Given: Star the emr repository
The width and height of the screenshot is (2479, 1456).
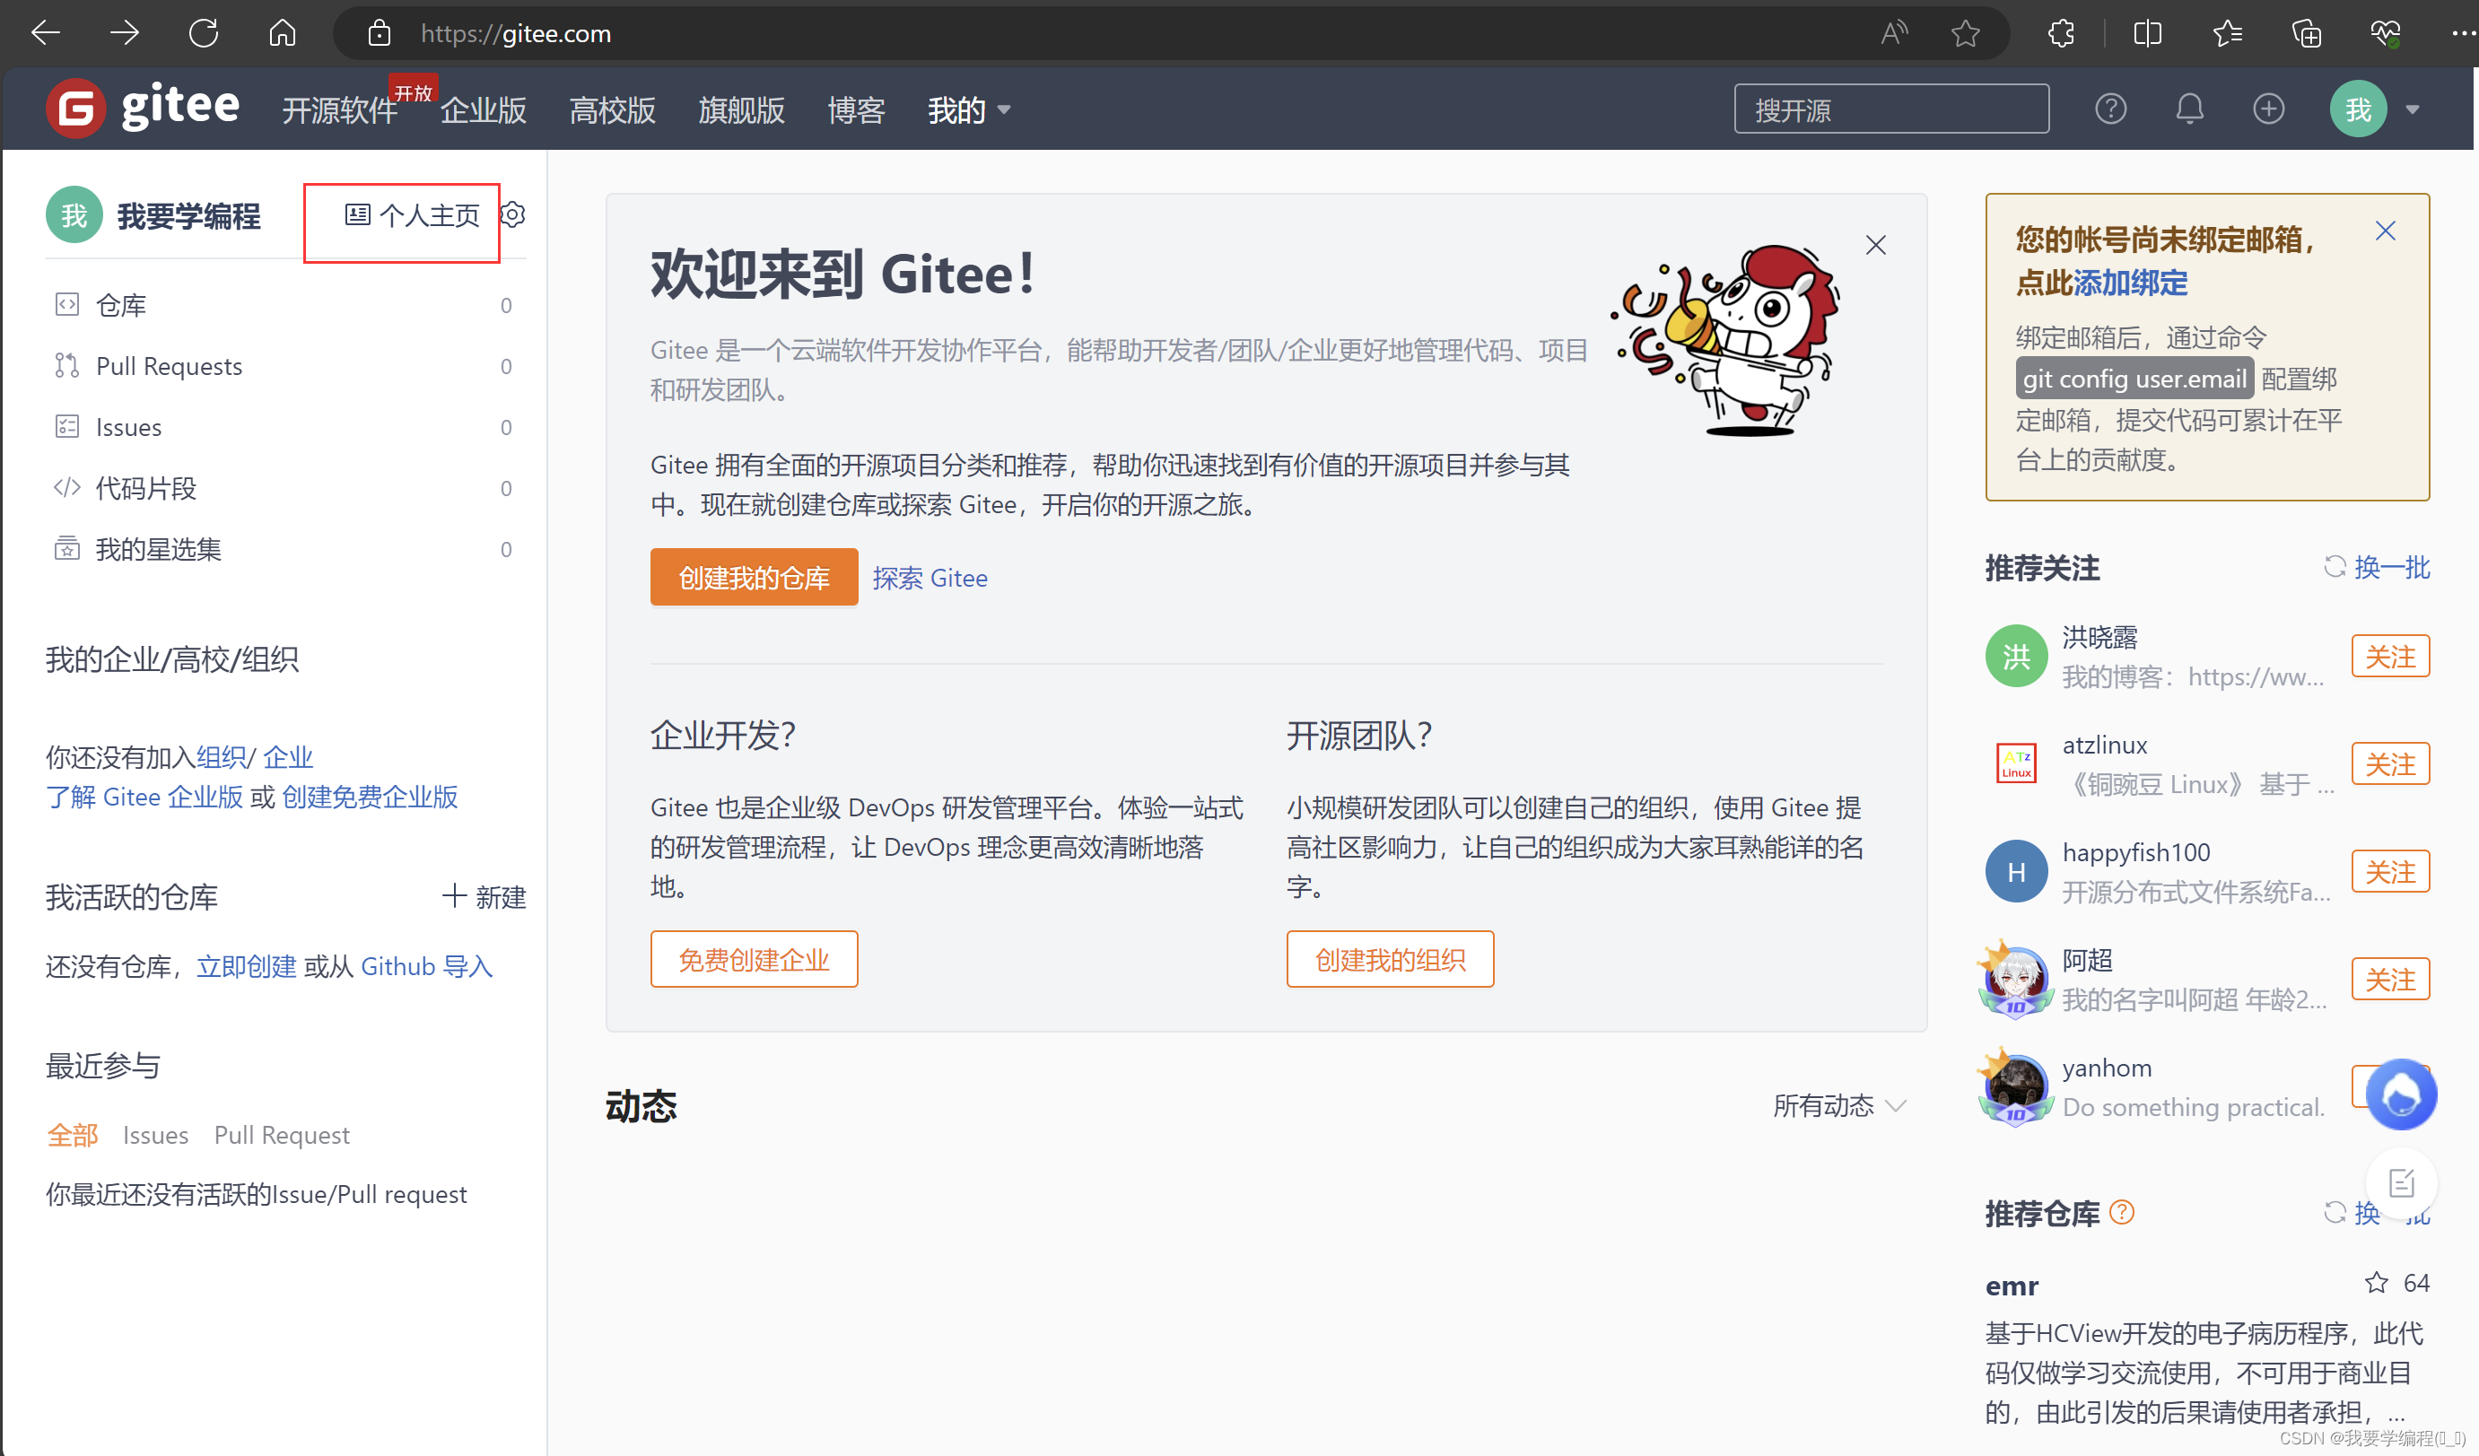Looking at the screenshot, I should pos(2377,1283).
